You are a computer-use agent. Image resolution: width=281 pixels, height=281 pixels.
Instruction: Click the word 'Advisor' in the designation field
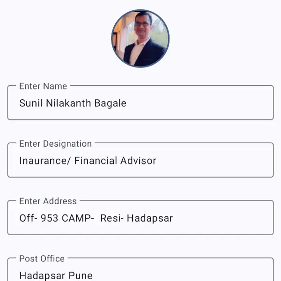coord(138,161)
